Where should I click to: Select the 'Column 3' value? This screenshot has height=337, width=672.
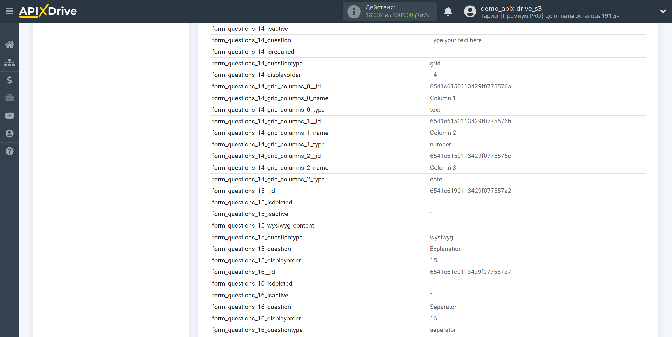(443, 168)
